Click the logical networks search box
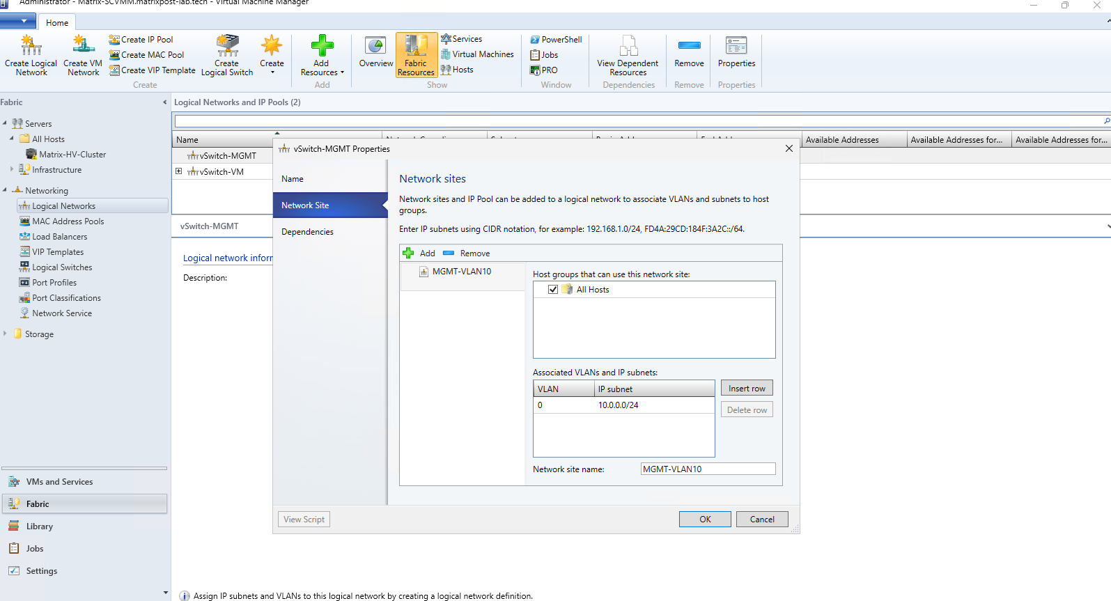Viewport: 1111px width, 601px height. tap(641, 122)
